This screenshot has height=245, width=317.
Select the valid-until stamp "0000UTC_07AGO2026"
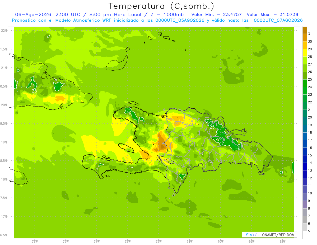tap(278, 20)
